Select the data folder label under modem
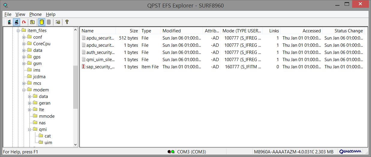The height and width of the screenshot is (157, 371). [43, 96]
